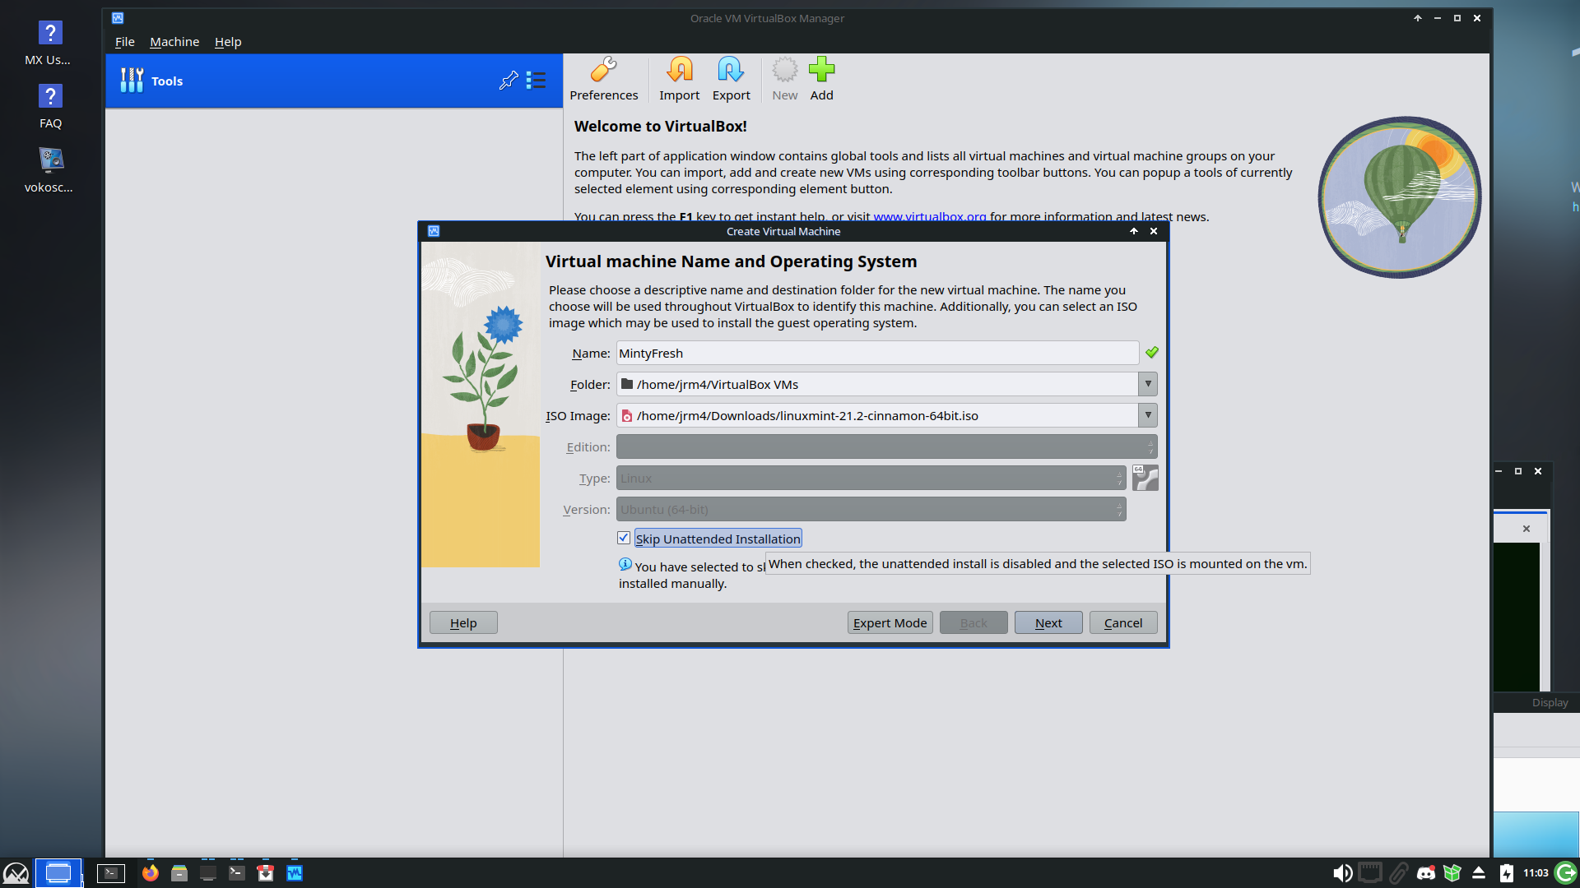Click the Back button

[x=974, y=622]
